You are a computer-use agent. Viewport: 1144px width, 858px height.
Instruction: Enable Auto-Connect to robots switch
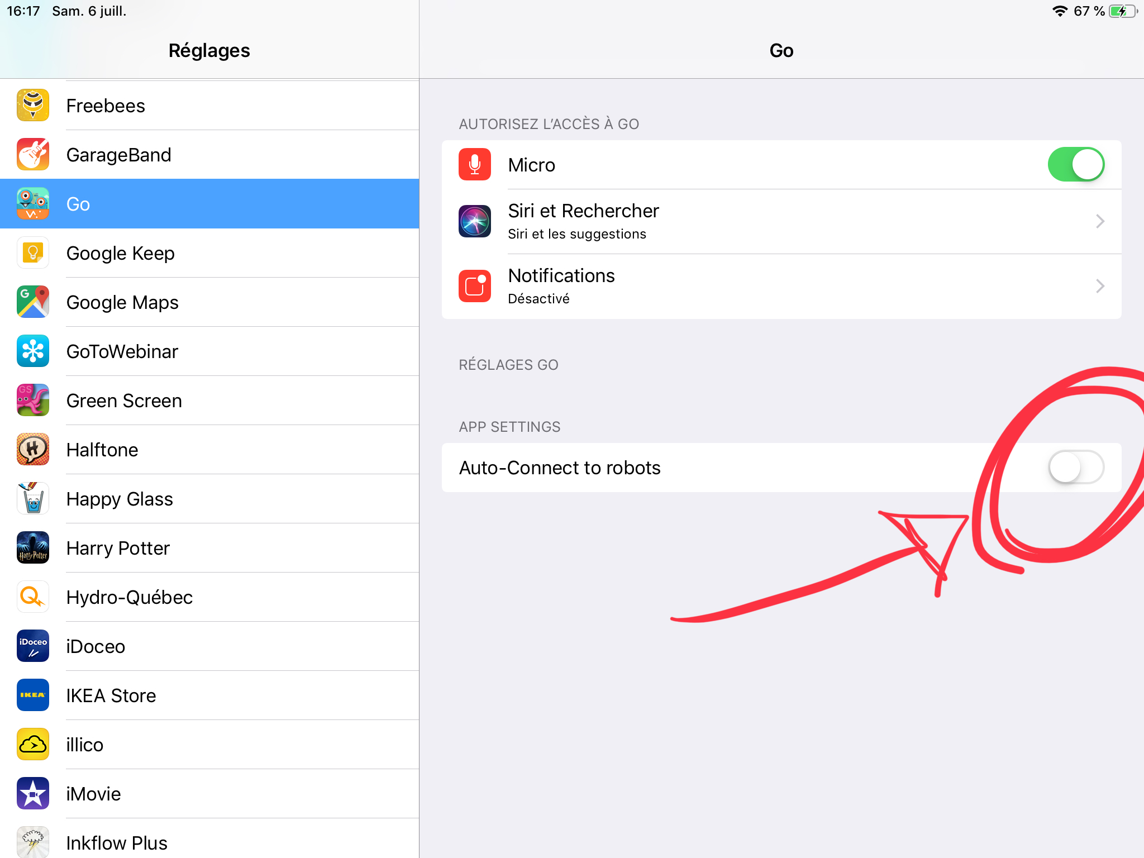[x=1075, y=468]
